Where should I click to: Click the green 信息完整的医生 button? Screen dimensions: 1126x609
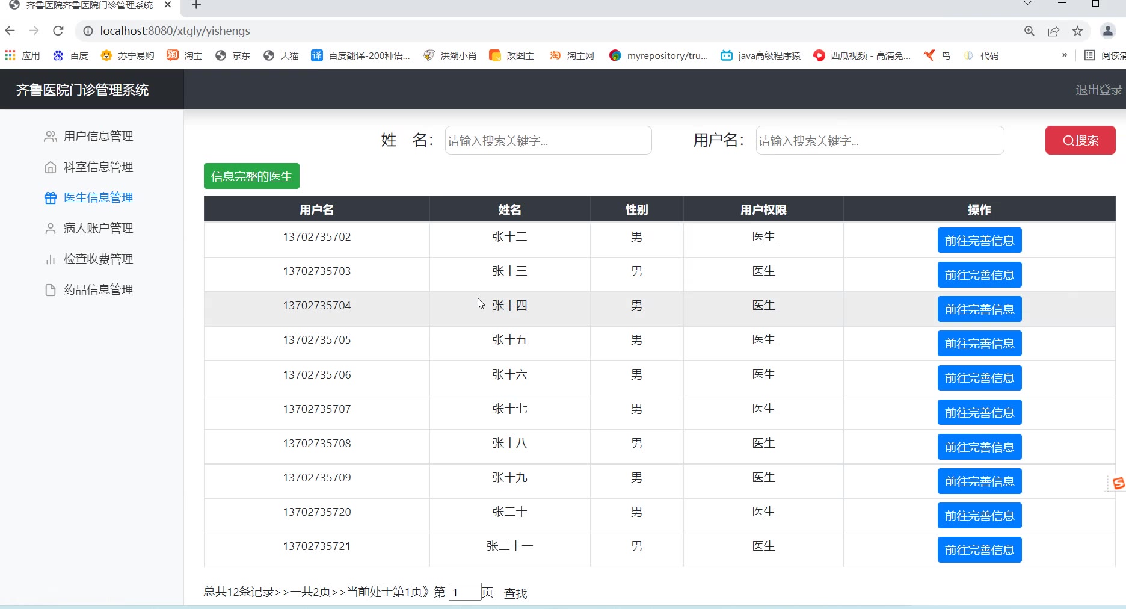[x=251, y=176]
